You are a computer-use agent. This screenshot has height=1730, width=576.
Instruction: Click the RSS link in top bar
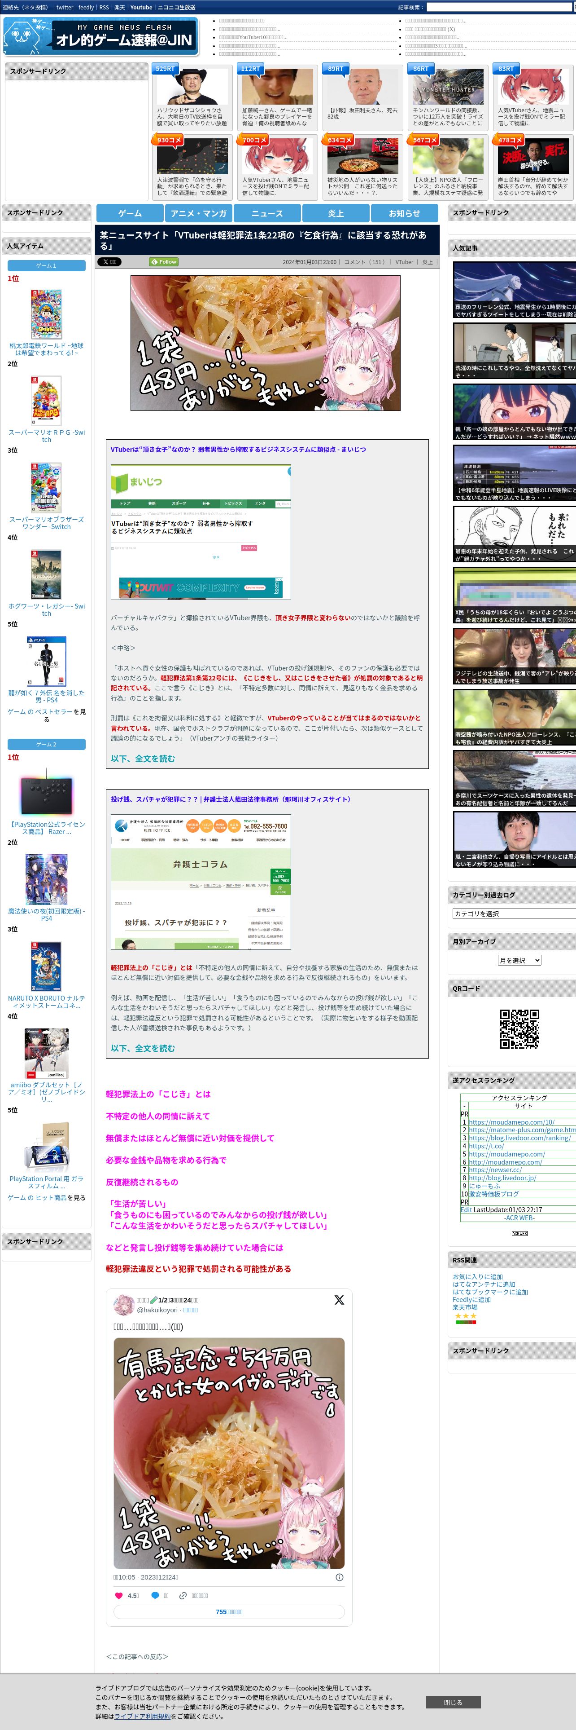click(x=104, y=7)
